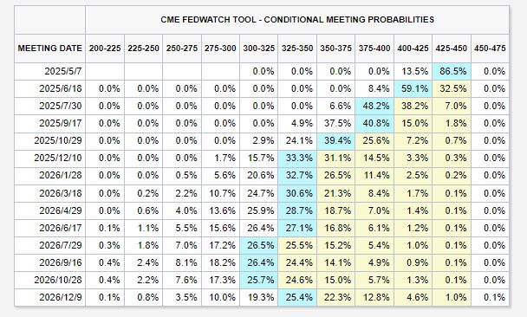Click the 25.4% cell in last row
The width and height of the screenshot is (527, 317).
297,298
